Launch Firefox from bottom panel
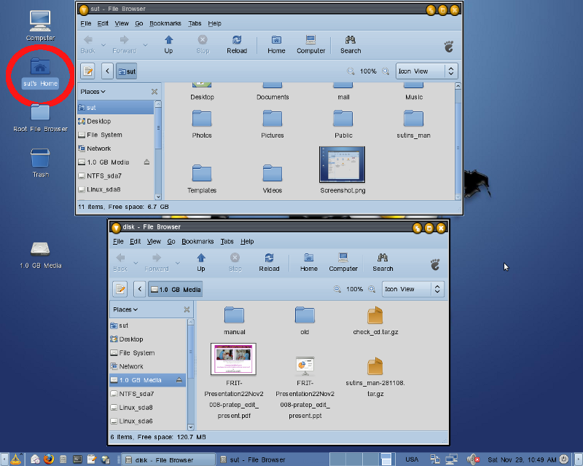This screenshot has height=466, width=583. [x=49, y=459]
